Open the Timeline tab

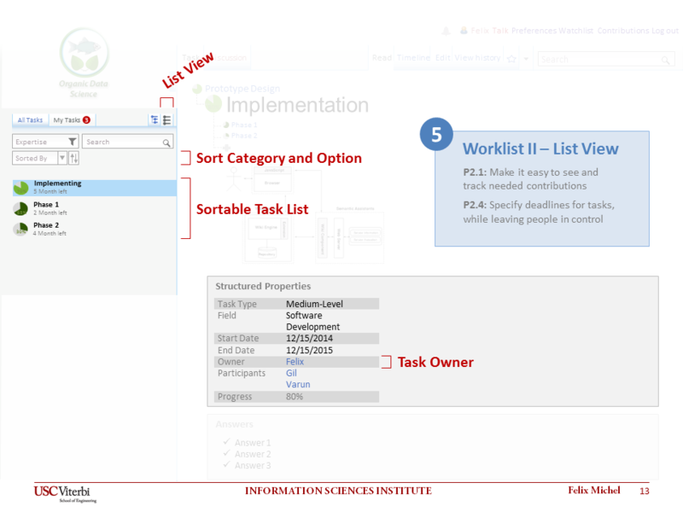(x=413, y=59)
